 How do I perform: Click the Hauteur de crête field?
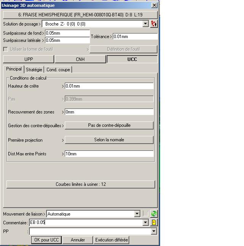pos(109,86)
